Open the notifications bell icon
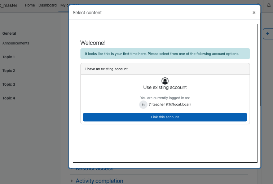This screenshot has width=273, height=184. 269,5
